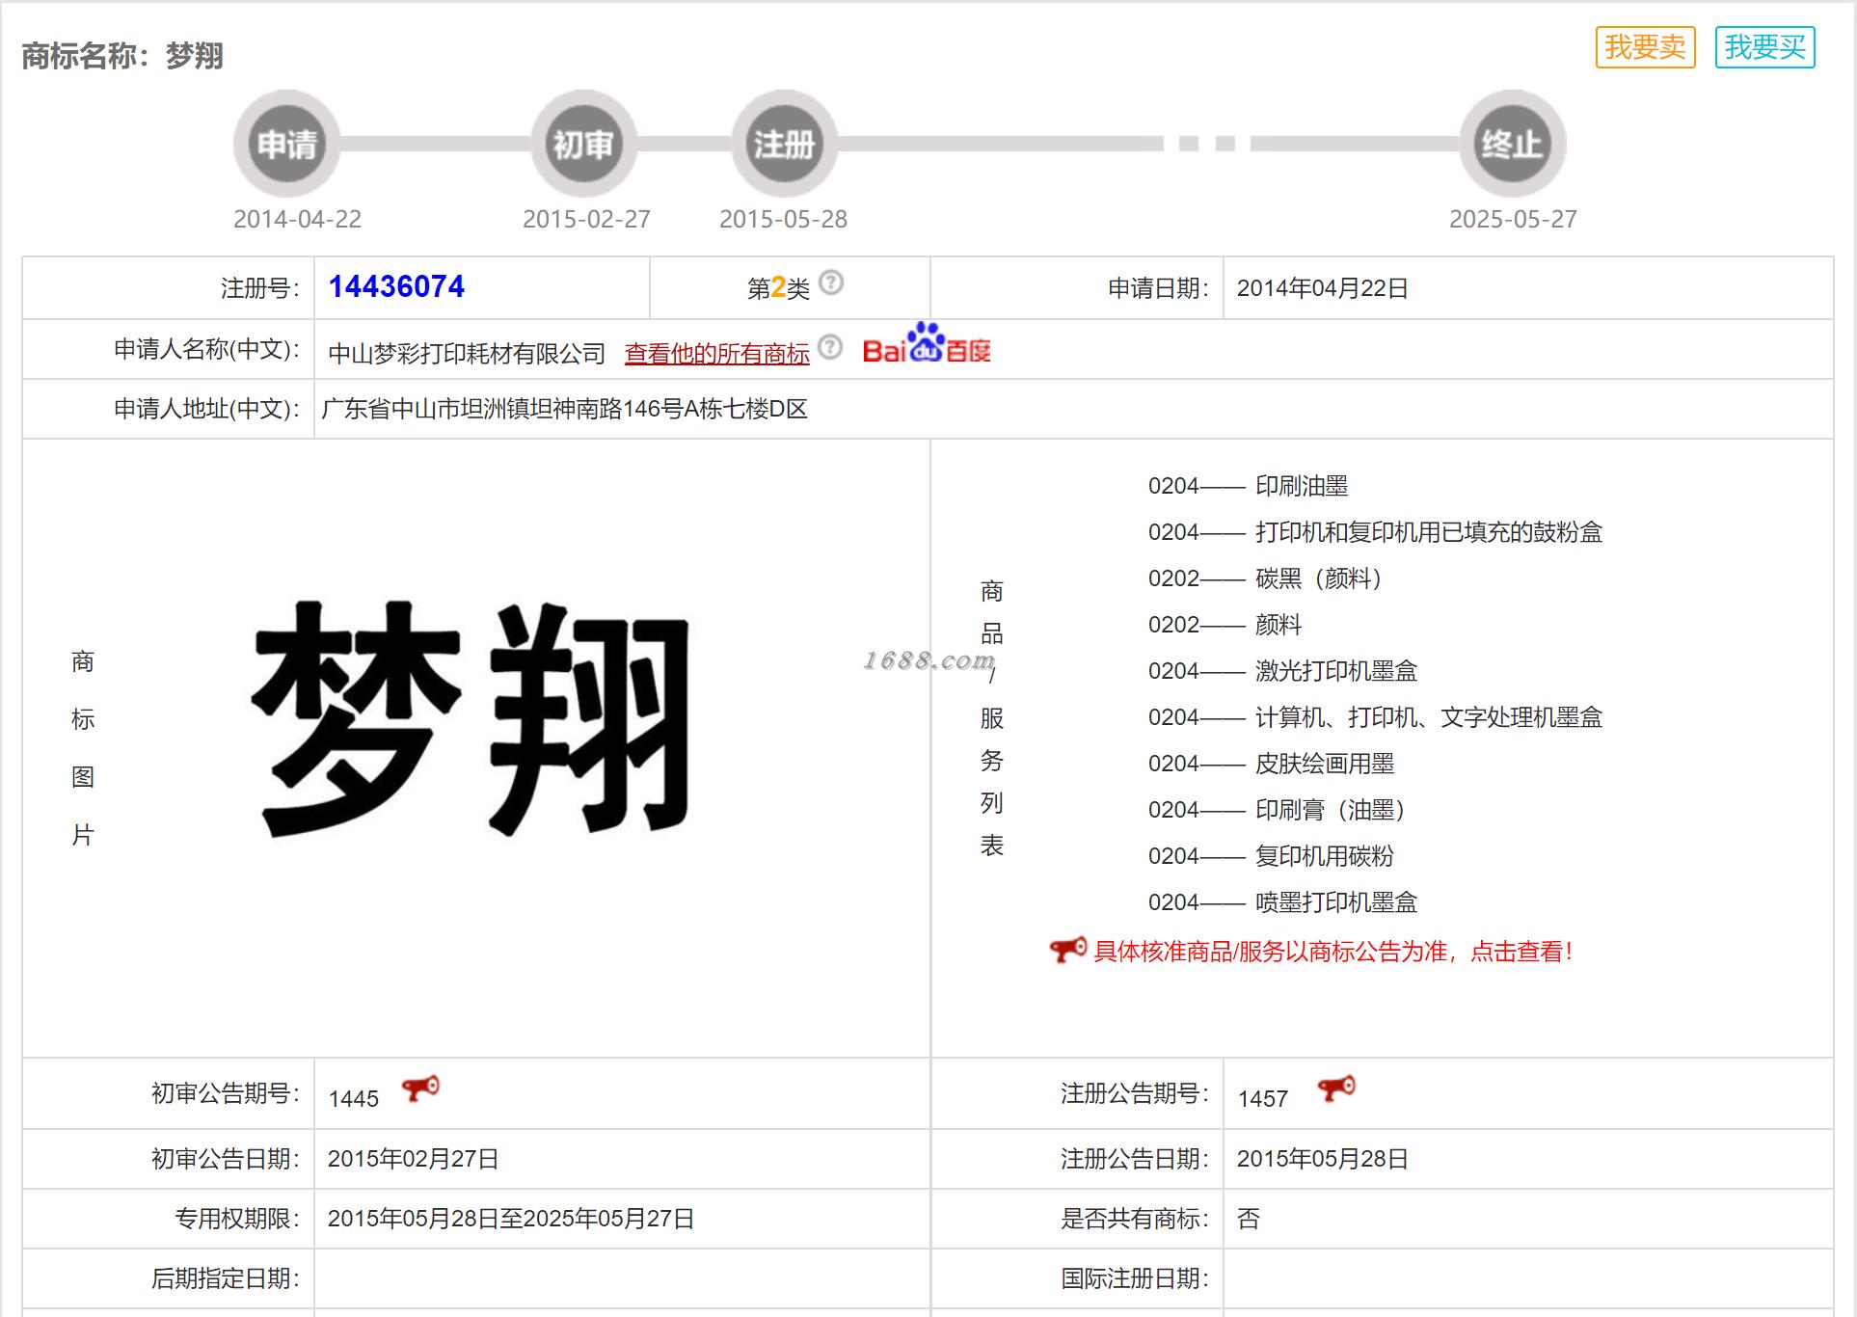Click the 申请 timeline circle
Viewport: 1857px width, 1317px height.
coord(286,145)
